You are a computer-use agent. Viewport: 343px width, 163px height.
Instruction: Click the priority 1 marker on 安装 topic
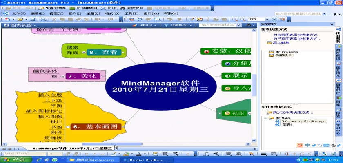[x=207, y=51]
